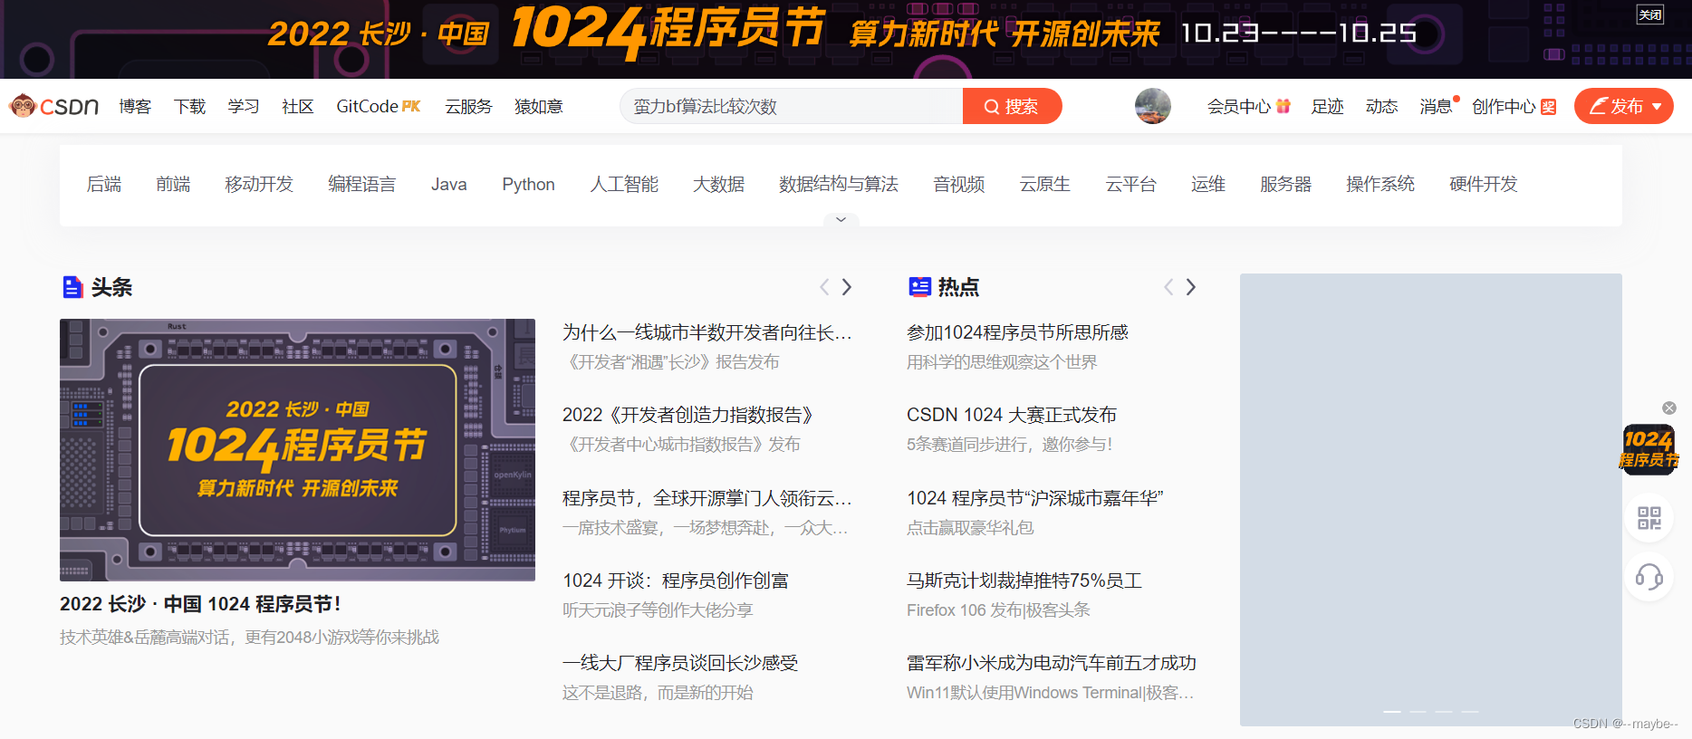Viewport: 1692px width, 739px height.
Task: Open article 1024 开谈:程序员创作创富
Action: [x=676, y=581]
